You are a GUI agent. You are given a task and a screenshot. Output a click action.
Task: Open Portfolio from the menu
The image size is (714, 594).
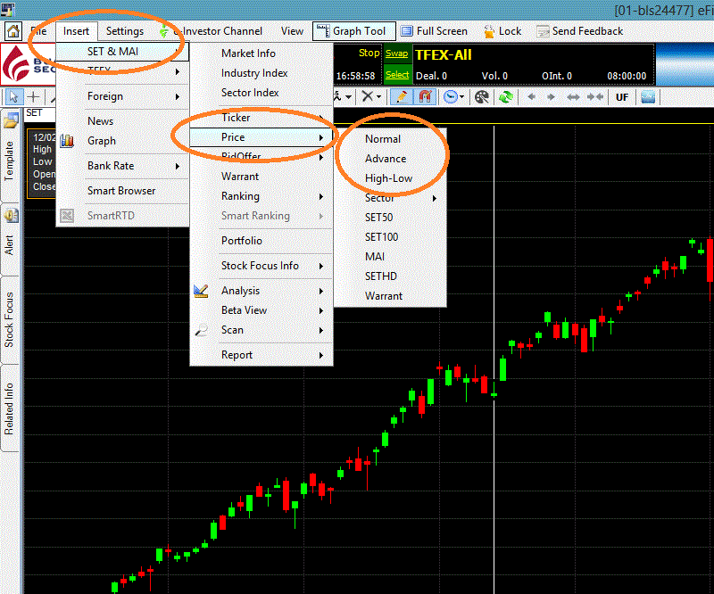click(x=241, y=241)
